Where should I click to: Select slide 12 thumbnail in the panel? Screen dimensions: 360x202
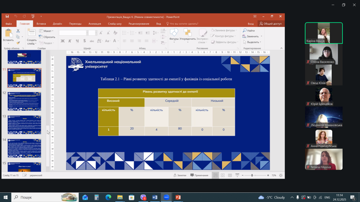[x=25, y=101]
